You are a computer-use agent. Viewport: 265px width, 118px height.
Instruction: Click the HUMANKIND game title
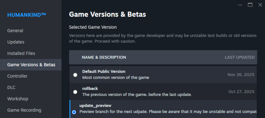pos(27,15)
